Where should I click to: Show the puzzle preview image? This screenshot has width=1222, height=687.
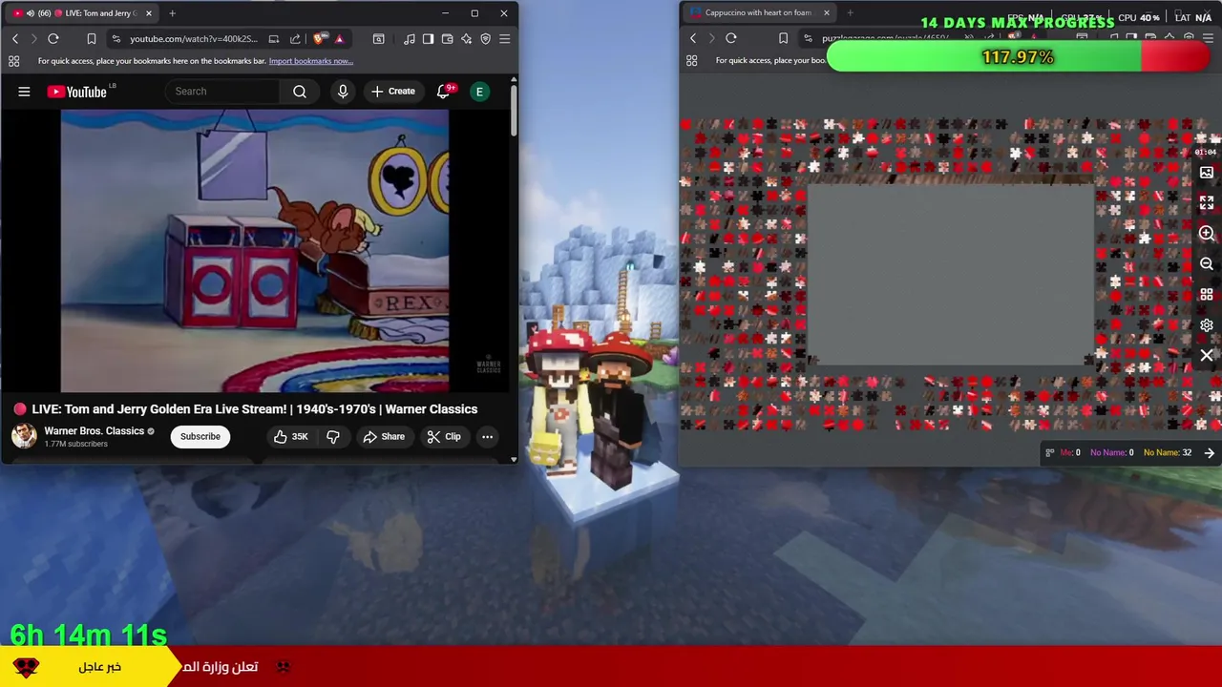(1207, 173)
